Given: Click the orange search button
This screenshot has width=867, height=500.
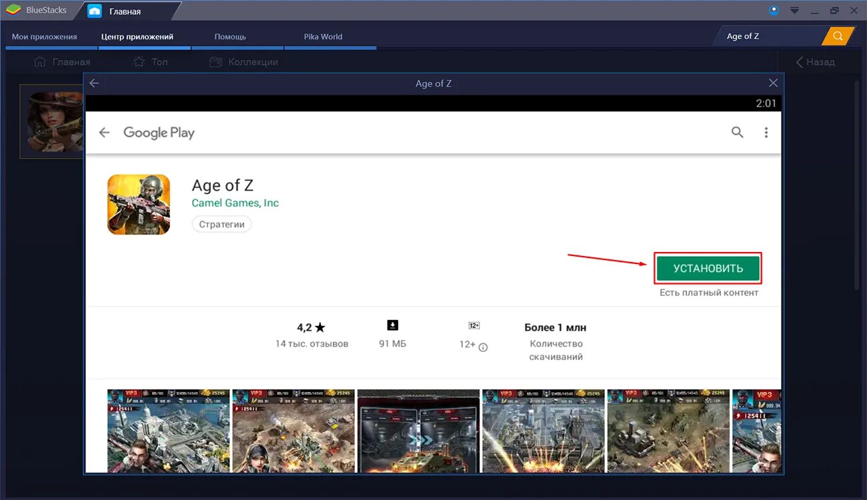Looking at the screenshot, I should pyautogui.click(x=838, y=36).
